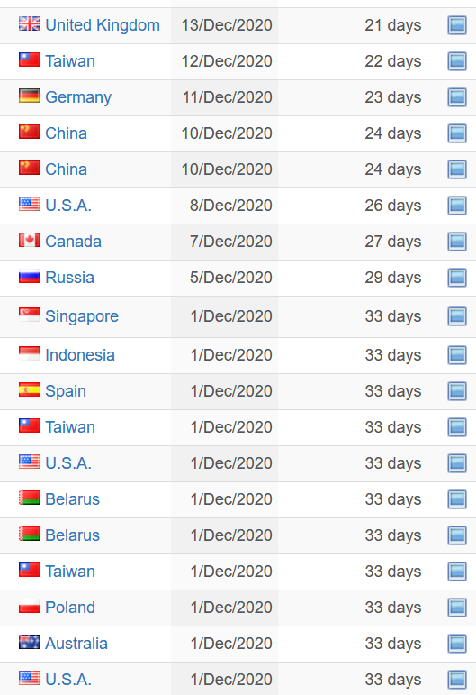
Task: Click the Spain country link
Action: (x=66, y=391)
